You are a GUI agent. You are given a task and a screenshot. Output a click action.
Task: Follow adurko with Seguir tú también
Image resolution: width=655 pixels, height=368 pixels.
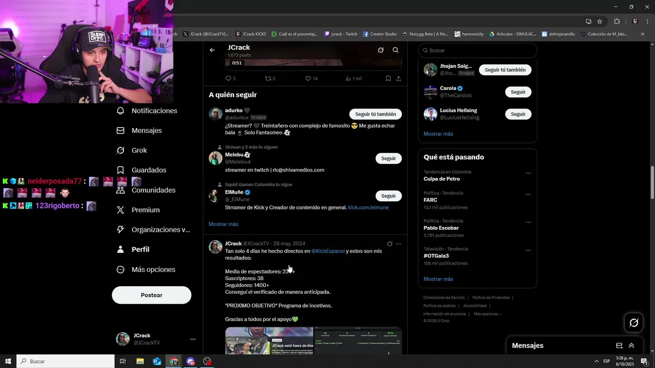[x=376, y=114]
